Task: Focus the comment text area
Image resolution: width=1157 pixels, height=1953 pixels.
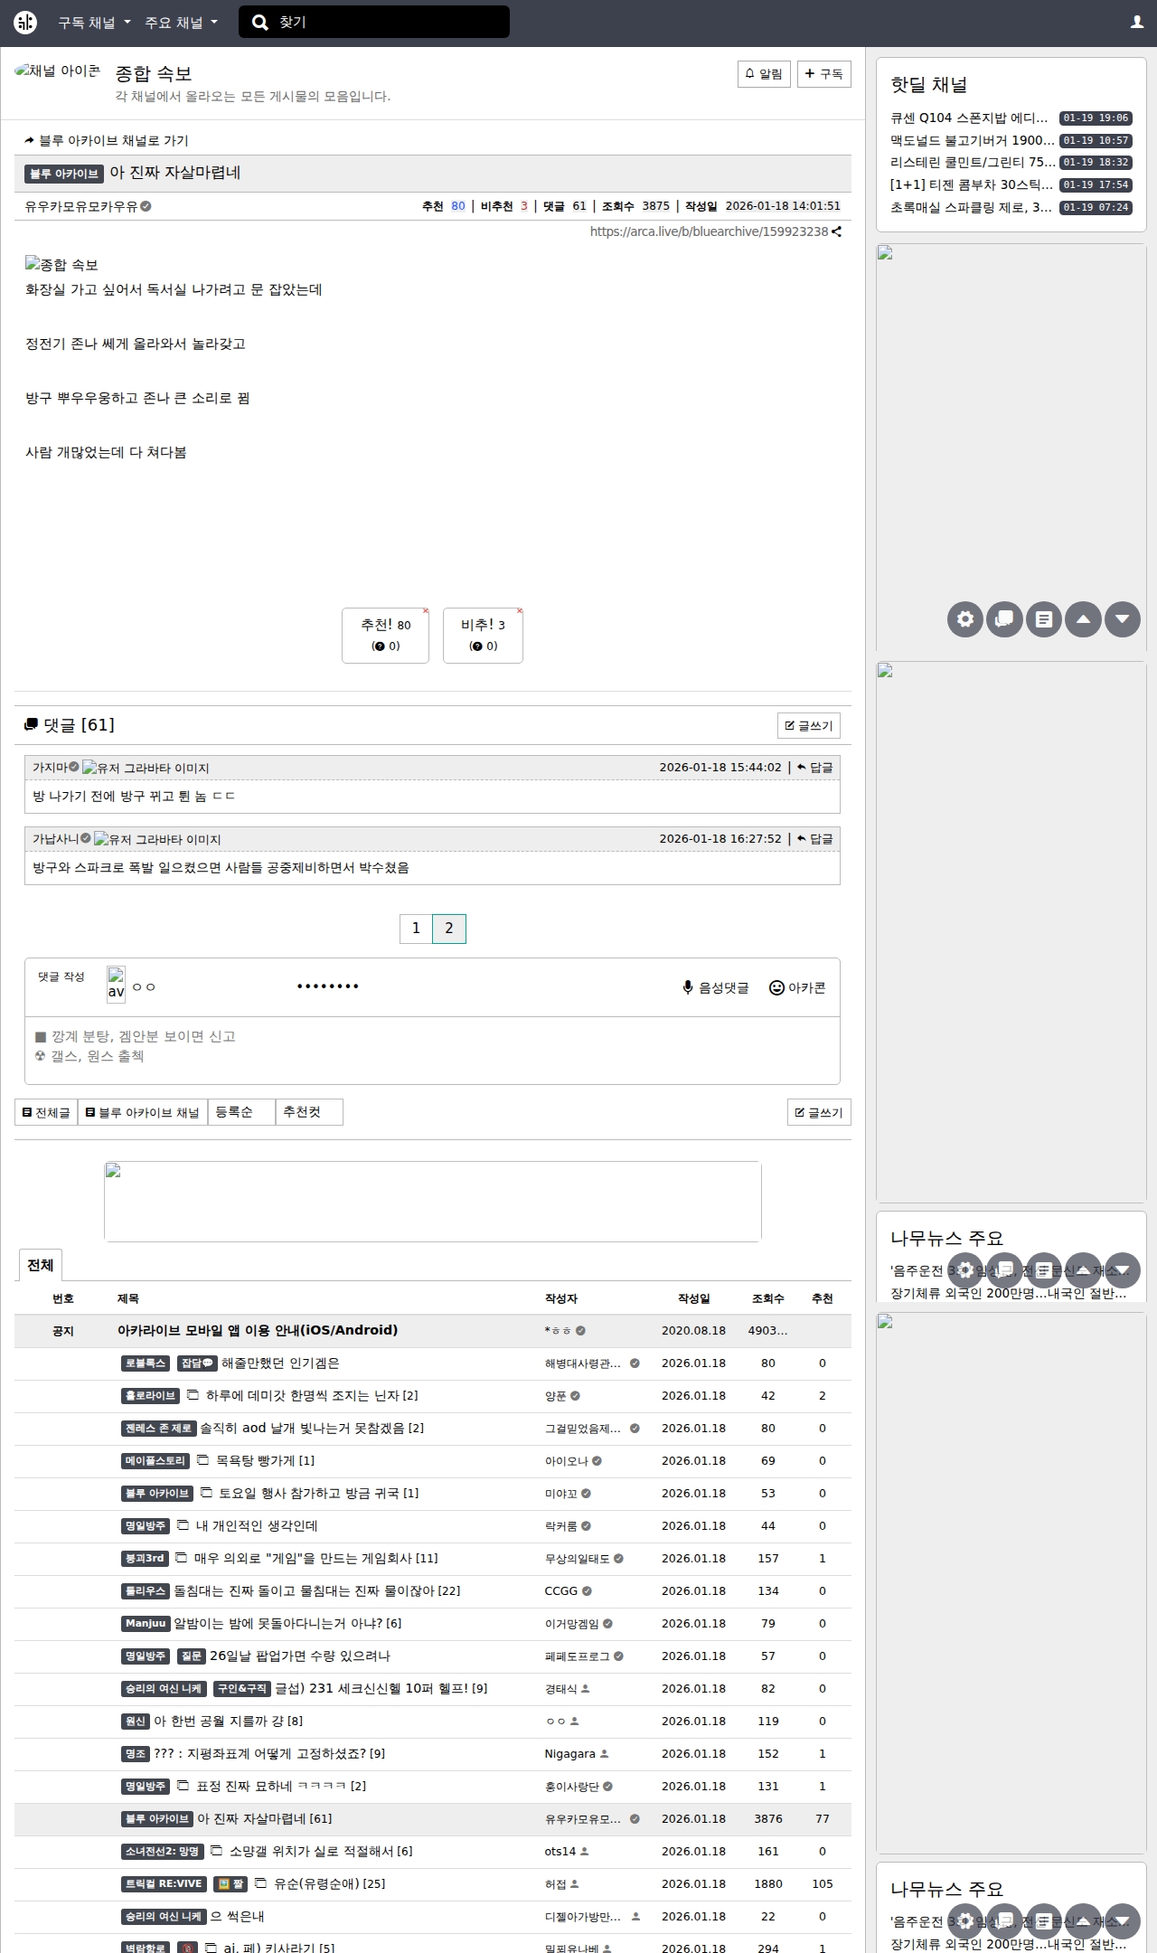Action: (x=432, y=1050)
